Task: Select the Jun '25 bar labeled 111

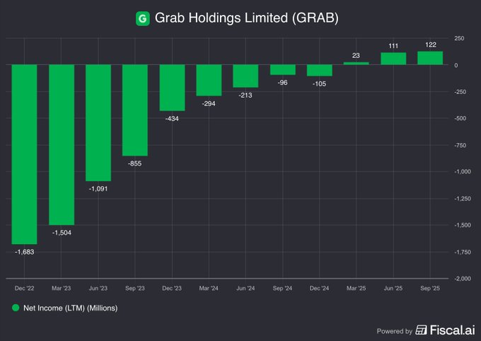Action: 393,59
